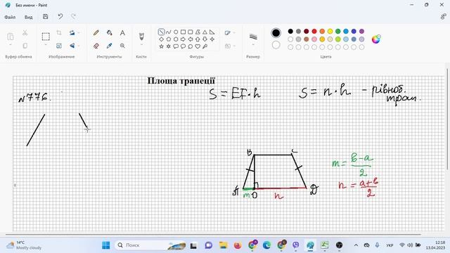Image resolution: width=450 pixels, height=253 pixels.
Task: Click the clock showing 12:18
Action: click(x=435, y=245)
